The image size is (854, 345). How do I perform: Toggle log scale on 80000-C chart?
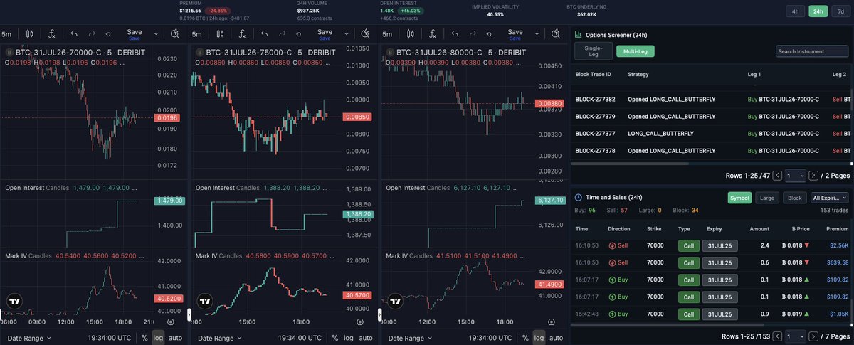pyautogui.click(x=539, y=338)
